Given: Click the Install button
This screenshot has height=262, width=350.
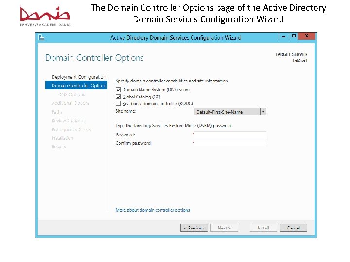Looking at the screenshot, I should (263, 228).
